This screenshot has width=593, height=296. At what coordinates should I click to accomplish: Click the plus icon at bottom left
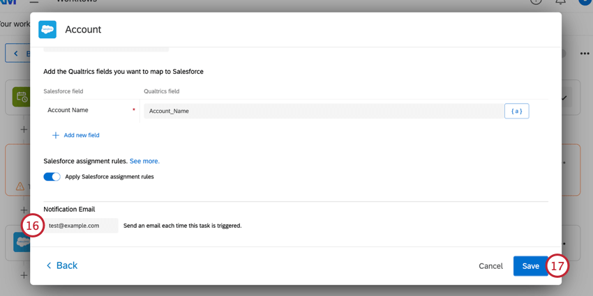tap(24, 276)
